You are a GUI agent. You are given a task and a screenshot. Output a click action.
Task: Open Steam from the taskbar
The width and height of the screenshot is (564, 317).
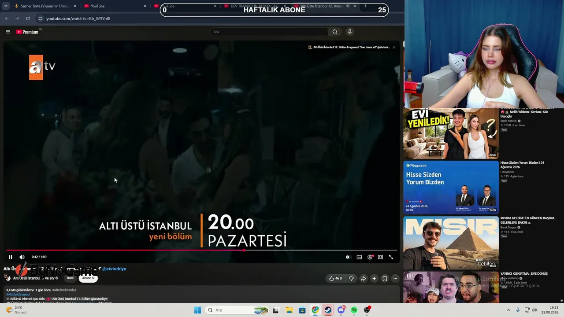pyautogui.click(x=328, y=310)
